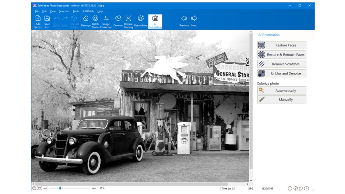Open the File menu
The width and height of the screenshot is (345, 194).
pyautogui.click(x=37, y=11)
